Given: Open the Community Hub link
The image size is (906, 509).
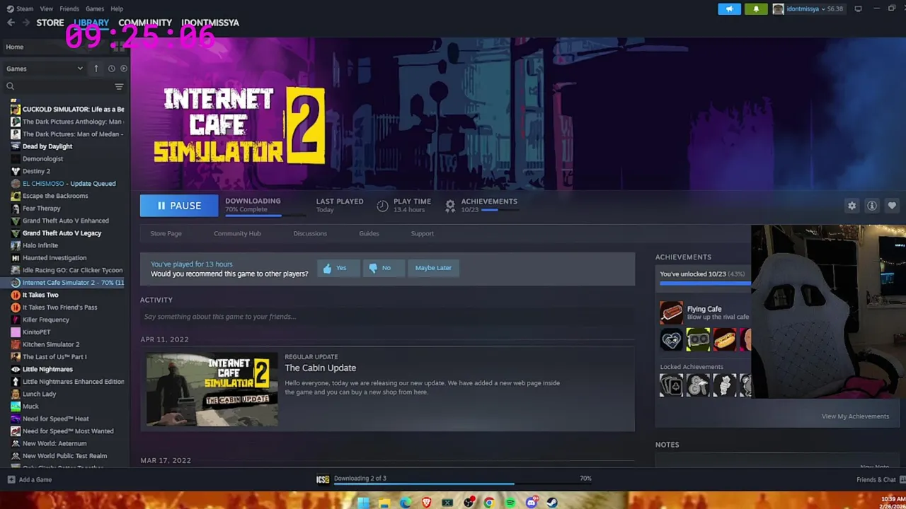Looking at the screenshot, I should (237, 233).
